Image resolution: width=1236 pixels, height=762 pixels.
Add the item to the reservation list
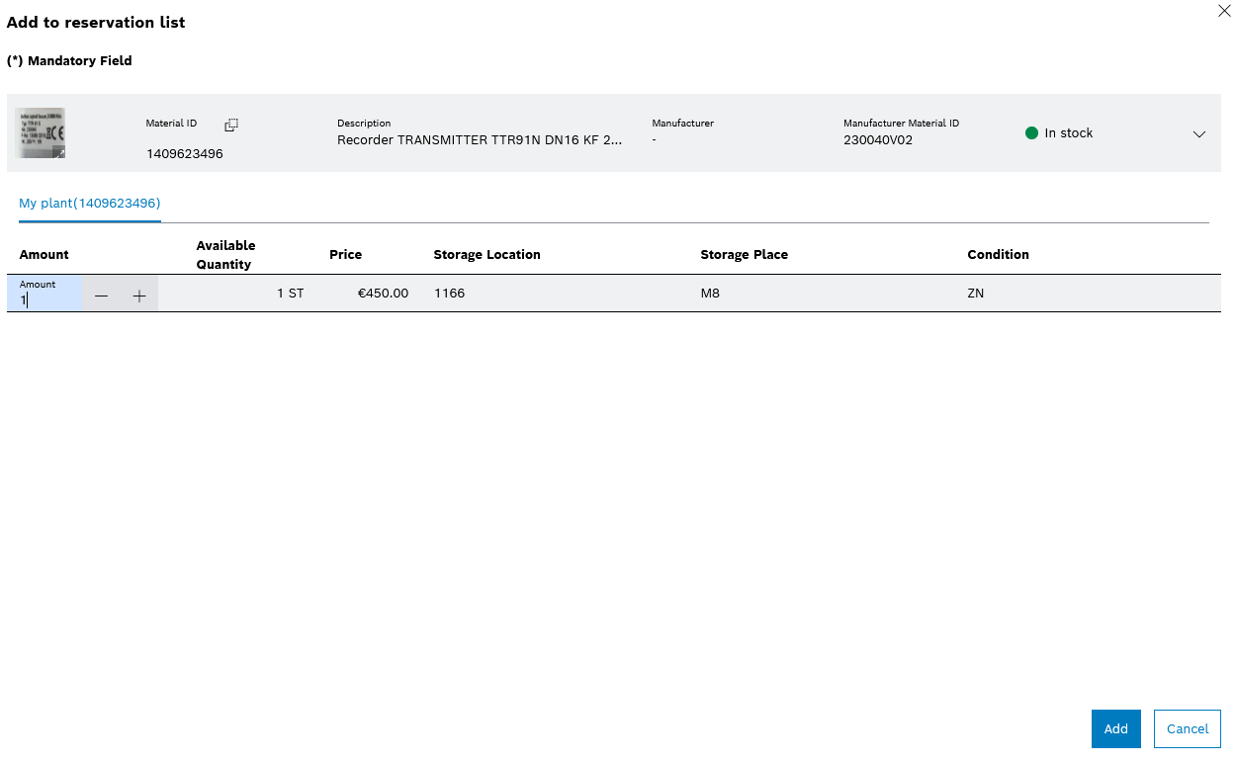click(1116, 728)
